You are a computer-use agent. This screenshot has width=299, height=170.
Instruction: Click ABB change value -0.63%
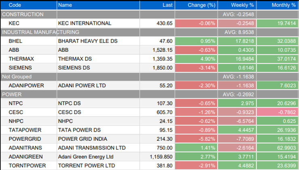[x=196, y=50]
